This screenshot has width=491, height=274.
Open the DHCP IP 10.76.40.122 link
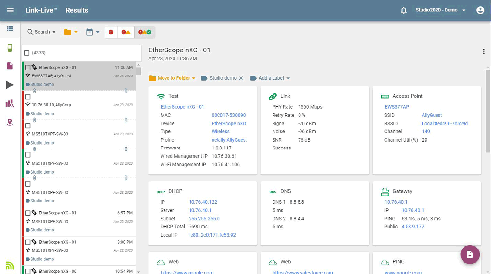(x=203, y=202)
